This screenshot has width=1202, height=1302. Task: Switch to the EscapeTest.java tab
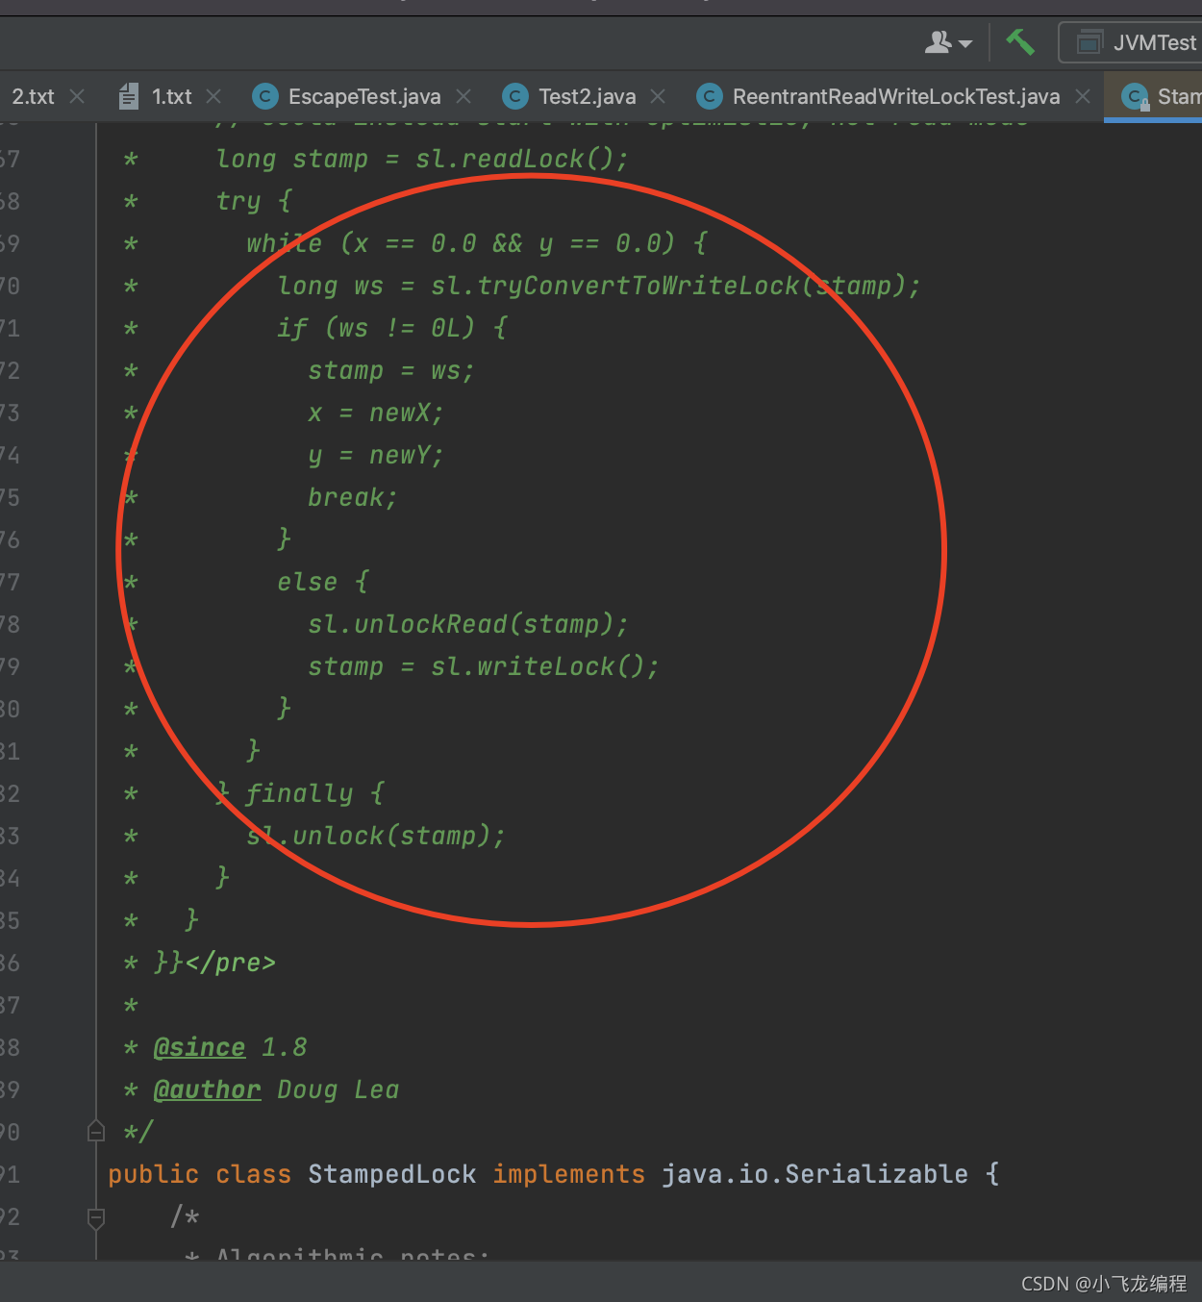pyautogui.click(x=364, y=96)
